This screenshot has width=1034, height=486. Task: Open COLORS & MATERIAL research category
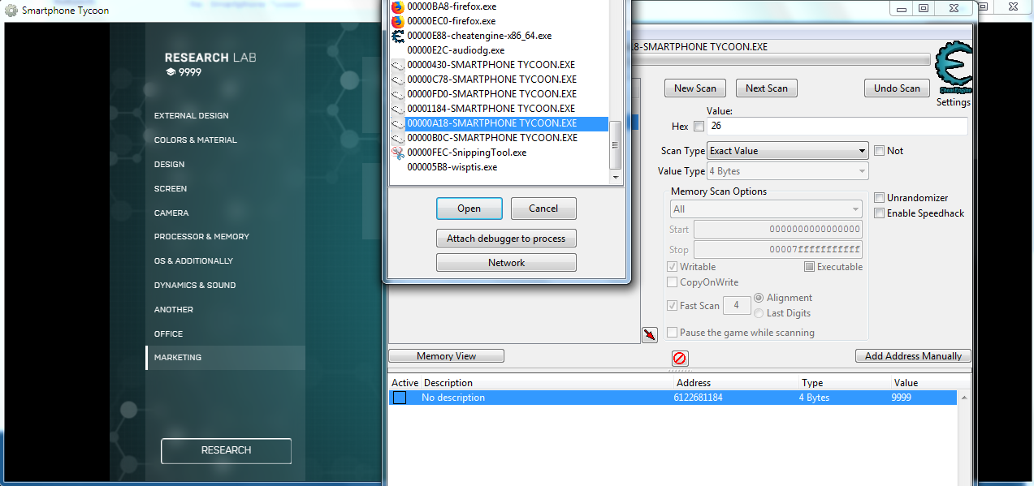pyautogui.click(x=196, y=140)
